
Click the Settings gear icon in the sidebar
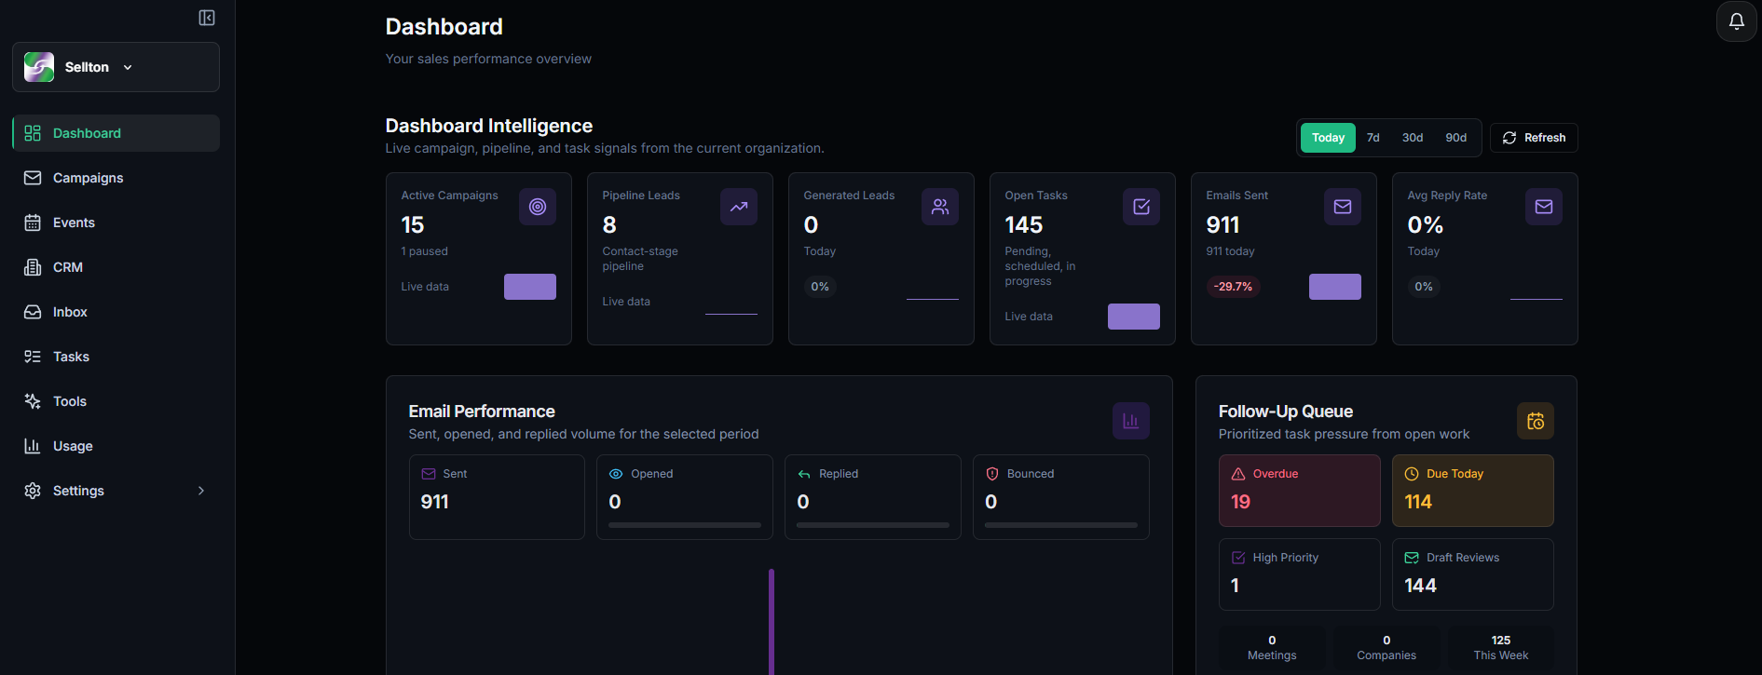[33, 491]
